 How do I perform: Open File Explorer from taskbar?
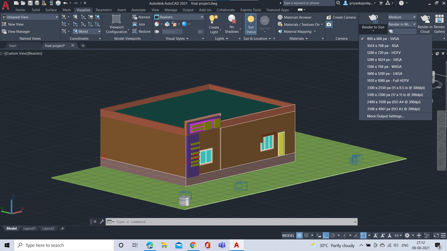pyautogui.click(x=164, y=245)
